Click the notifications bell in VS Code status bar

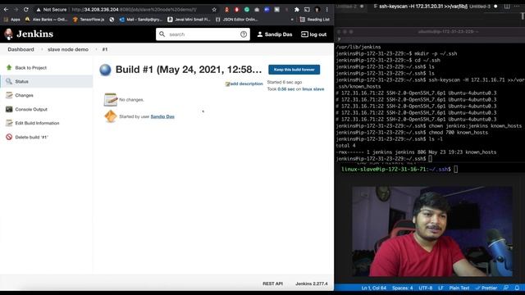(517, 288)
